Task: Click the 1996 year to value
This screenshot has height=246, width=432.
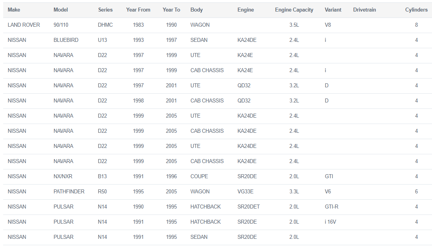Action: point(172,176)
